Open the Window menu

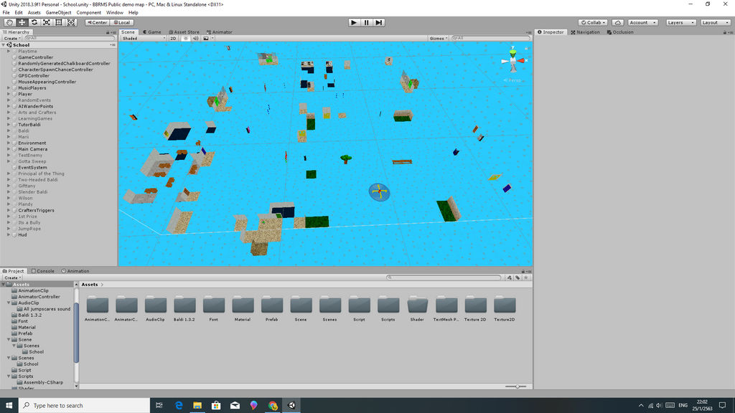pyautogui.click(x=114, y=13)
